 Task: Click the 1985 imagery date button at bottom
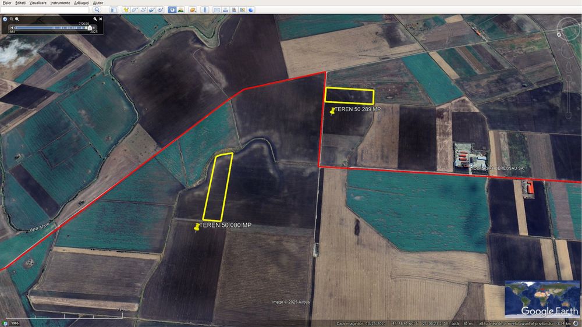[15, 324]
